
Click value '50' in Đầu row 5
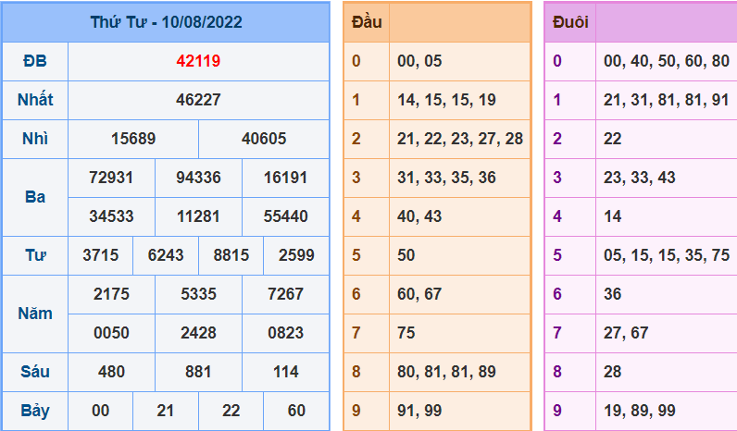(406, 255)
